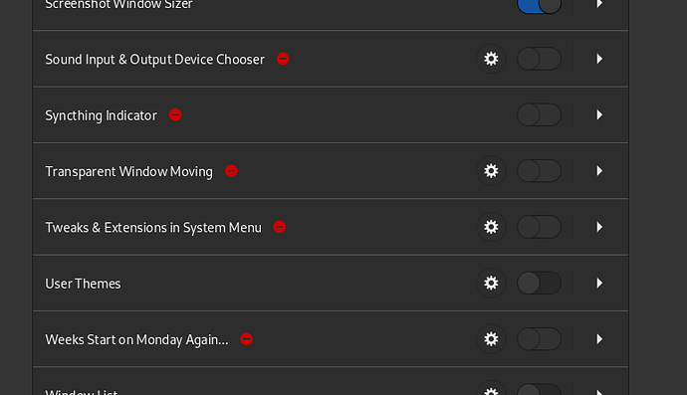Image resolution: width=687 pixels, height=395 pixels.
Task: Open settings for Sound Input & Output Device Chooser
Action: (x=491, y=59)
